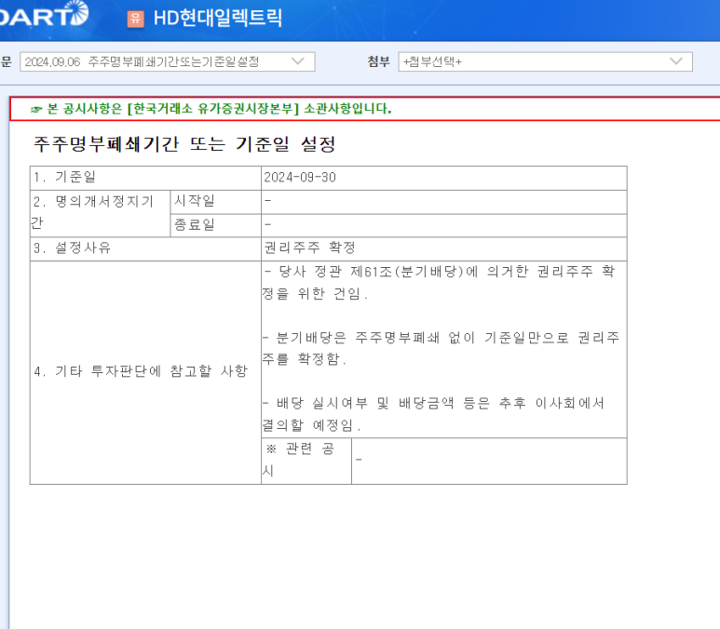Viewport: 720px width, 629px height.
Task: Expand the +첨부선택+ attachment dropdown
Action: (544, 61)
